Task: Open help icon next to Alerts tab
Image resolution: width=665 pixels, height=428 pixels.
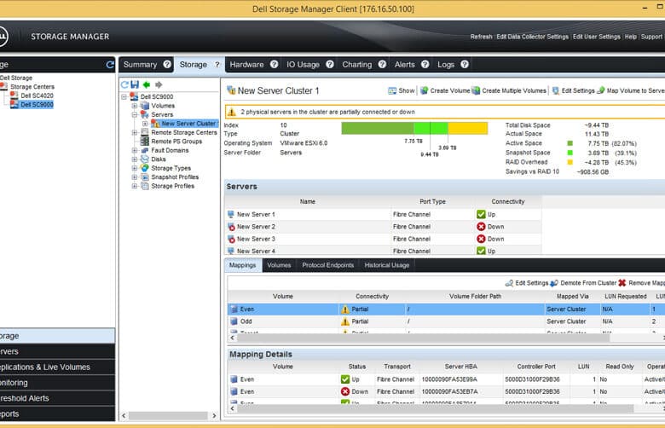Action: point(425,65)
